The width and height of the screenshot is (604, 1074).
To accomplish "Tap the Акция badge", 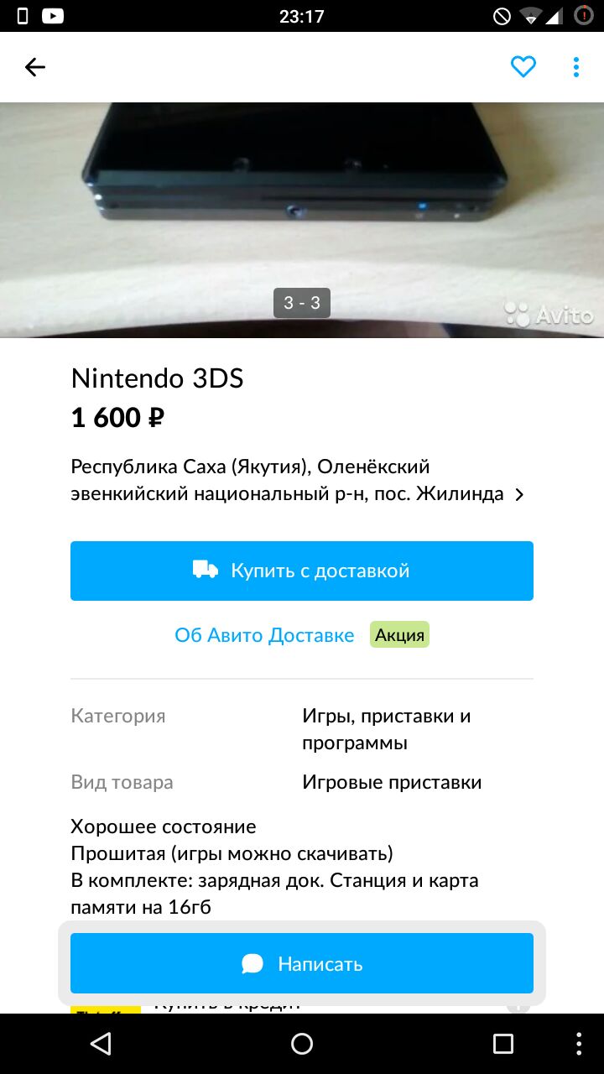I will pos(399,634).
